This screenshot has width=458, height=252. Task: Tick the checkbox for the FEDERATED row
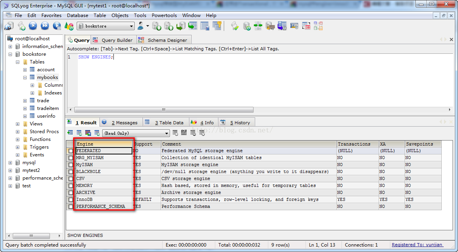71,151
